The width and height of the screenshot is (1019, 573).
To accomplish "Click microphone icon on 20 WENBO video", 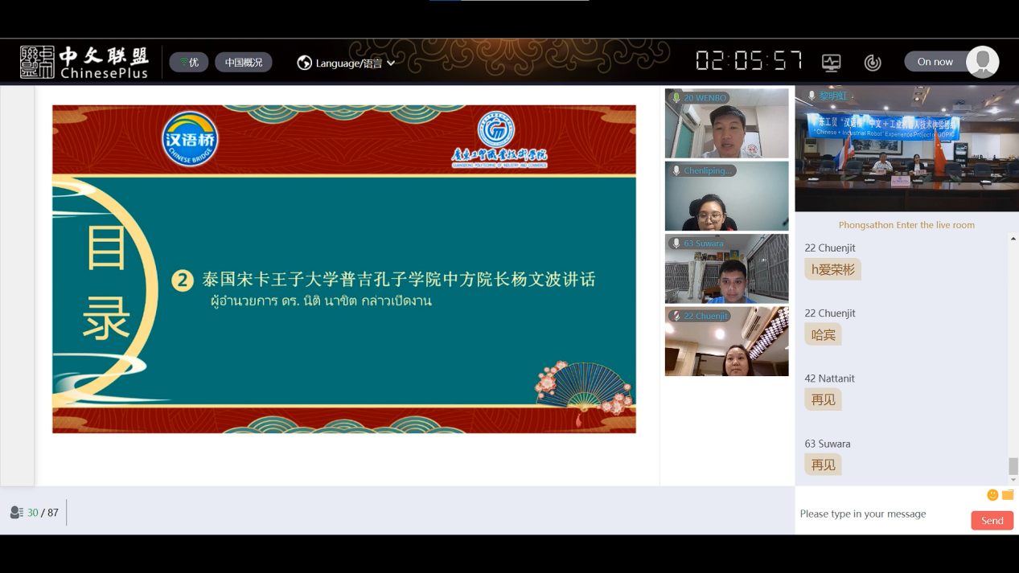I will (x=676, y=98).
